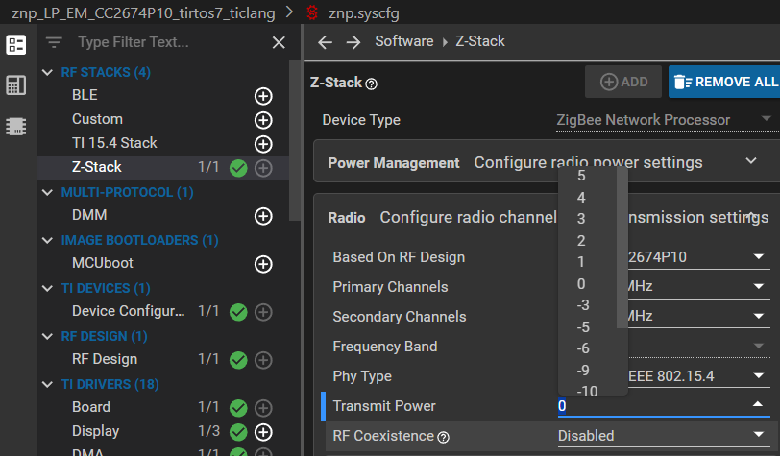
Task: Open the Z-Stack help question mark
Action: (371, 84)
